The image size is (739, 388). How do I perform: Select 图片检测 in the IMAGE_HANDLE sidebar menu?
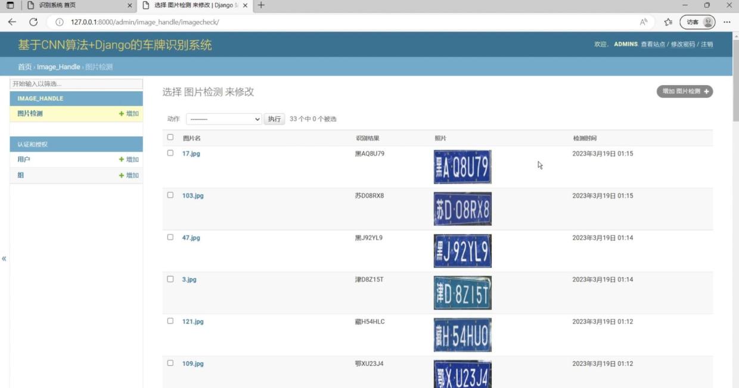(x=29, y=113)
